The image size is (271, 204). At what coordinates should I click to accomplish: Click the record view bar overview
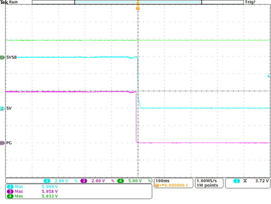(x=138, y=2)
